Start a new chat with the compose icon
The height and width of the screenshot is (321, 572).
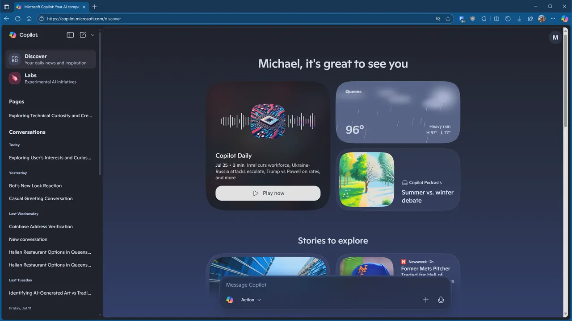[83, 35]
